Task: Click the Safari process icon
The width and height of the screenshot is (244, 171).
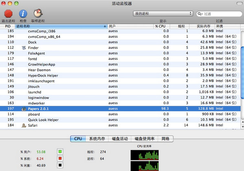Action: [24, 125]
